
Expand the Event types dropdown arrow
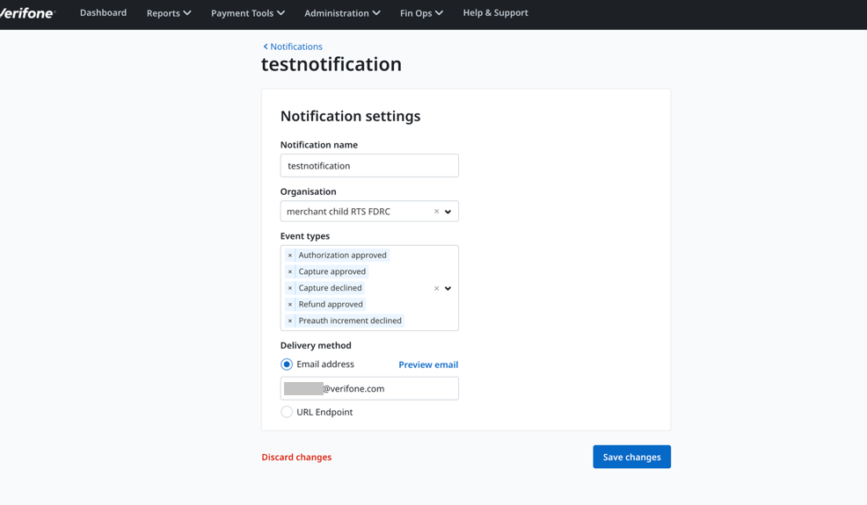(448, 288)
